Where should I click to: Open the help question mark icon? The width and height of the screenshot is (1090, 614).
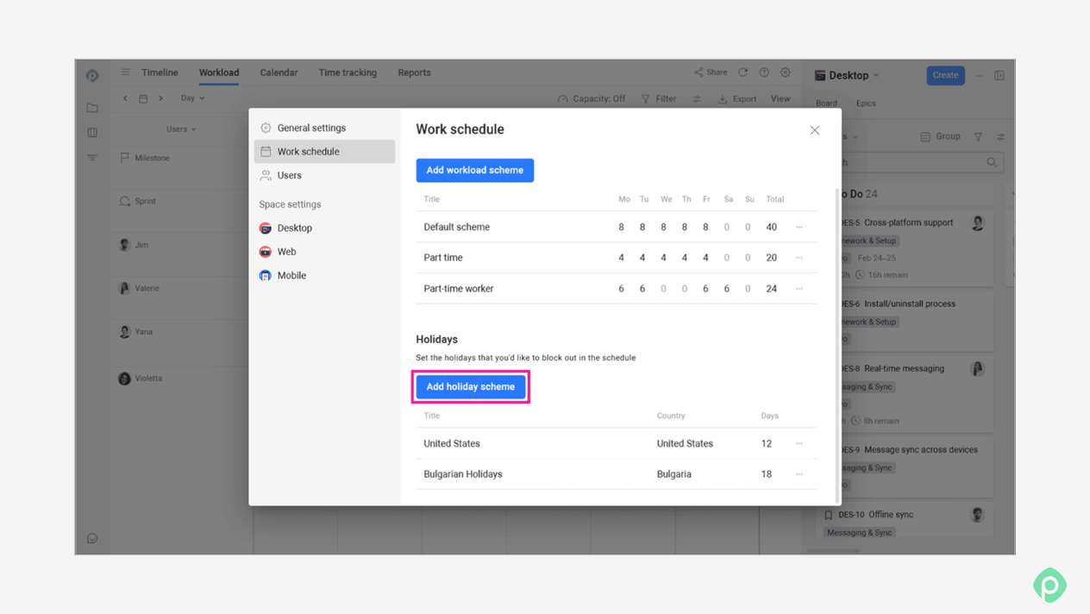click(x=764, y=72)
